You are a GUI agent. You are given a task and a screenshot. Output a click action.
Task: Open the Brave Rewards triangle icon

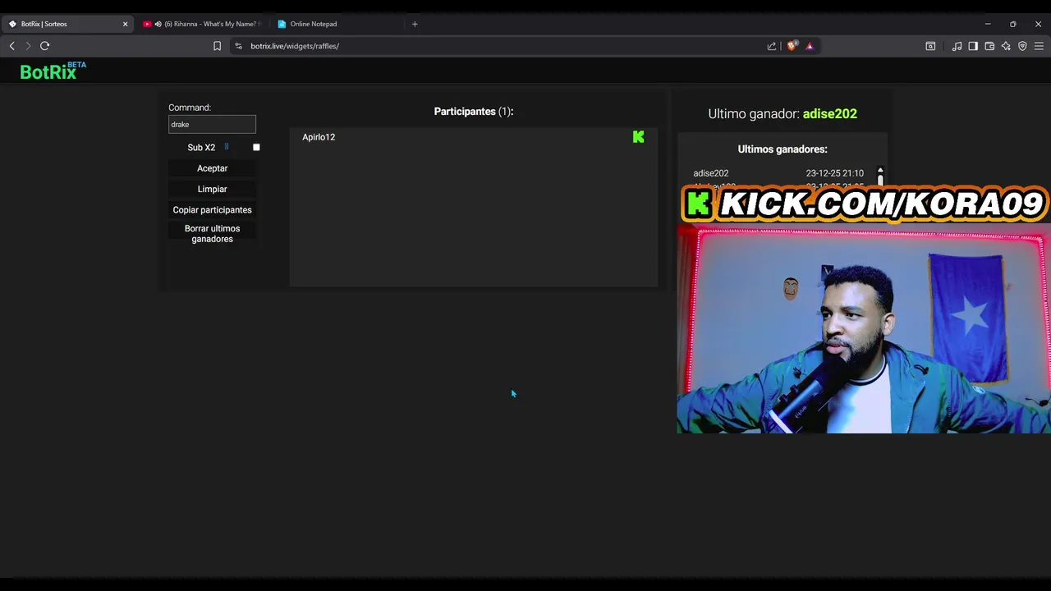tap(810, 46)
